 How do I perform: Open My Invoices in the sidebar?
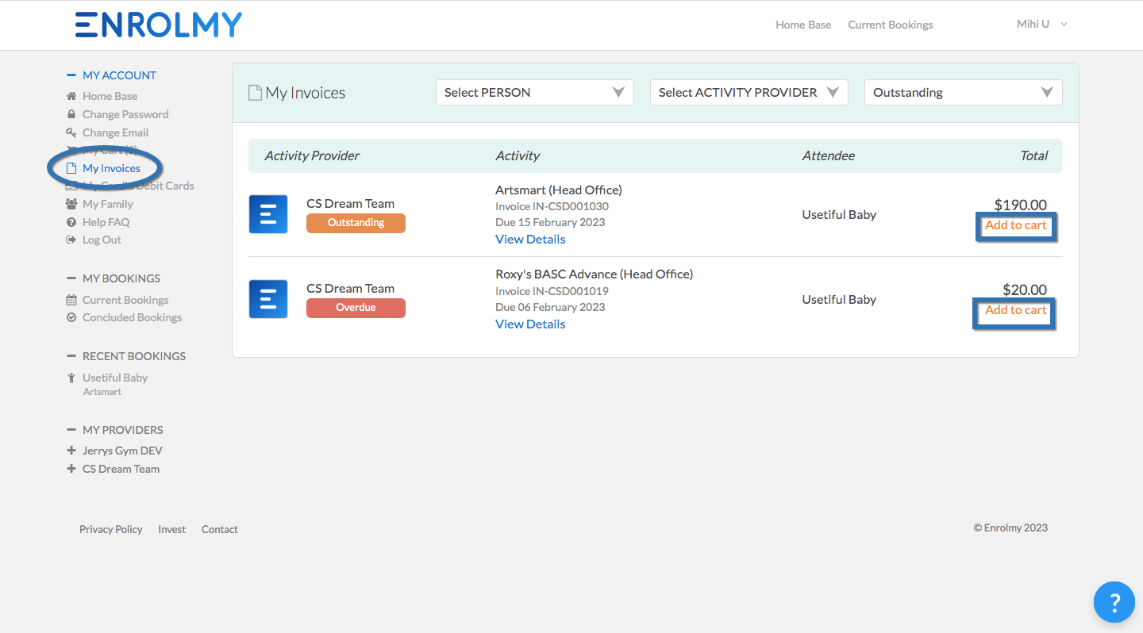pos(111,168)
